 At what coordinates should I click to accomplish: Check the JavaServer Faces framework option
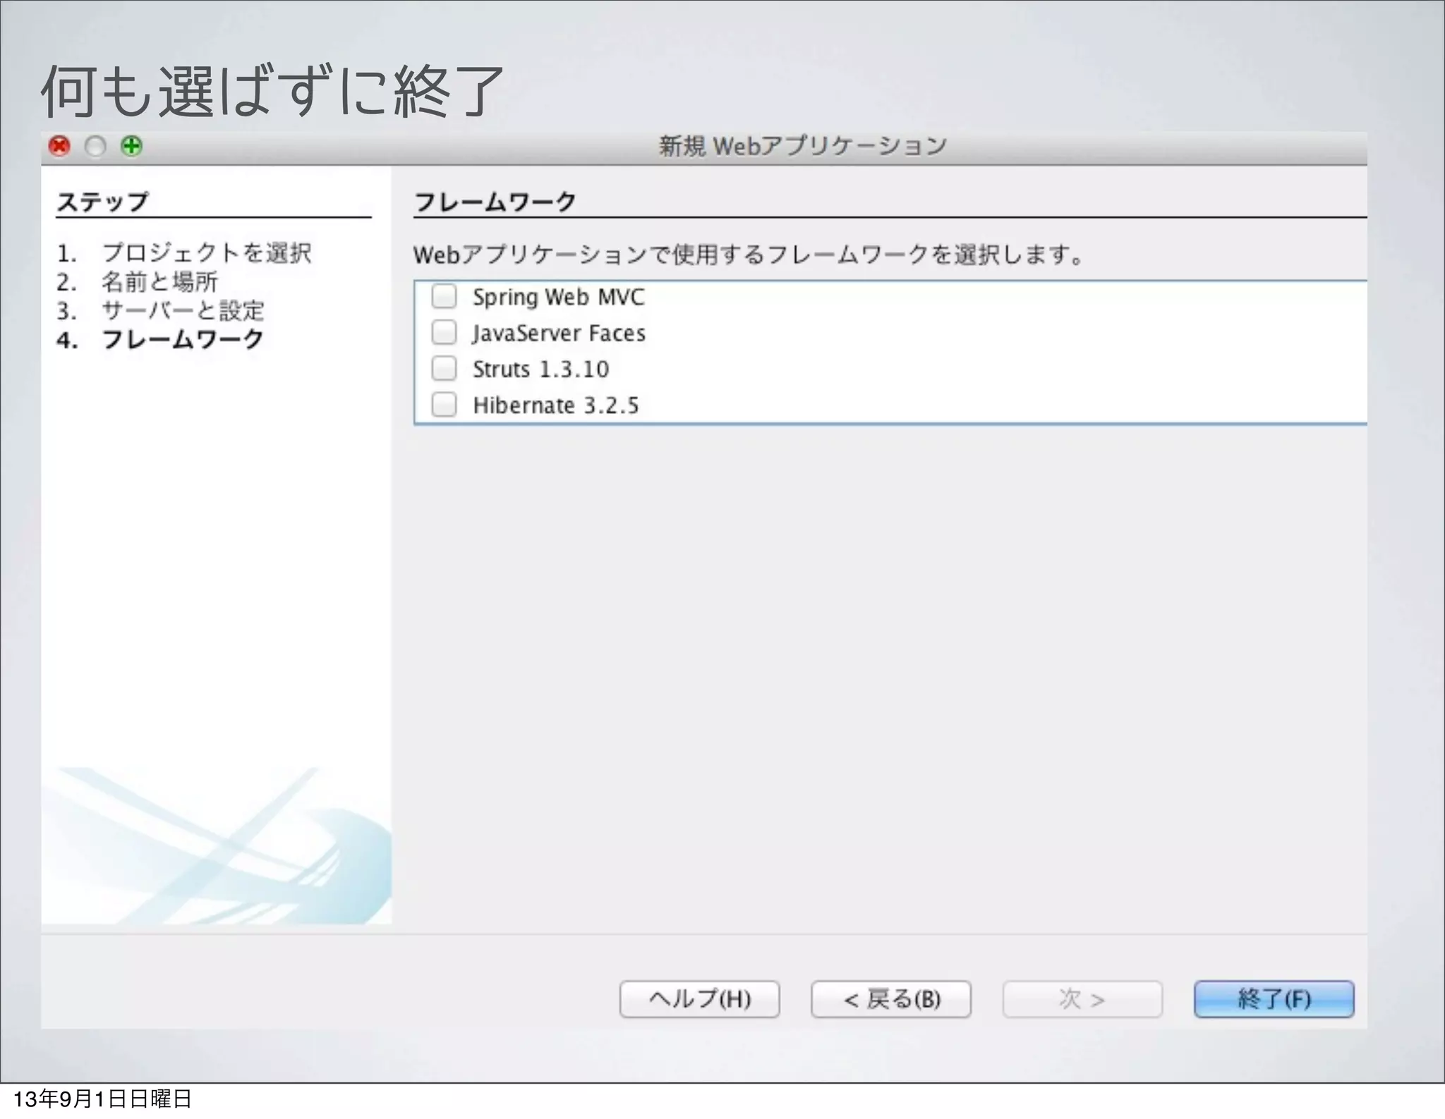pos(444,332)
